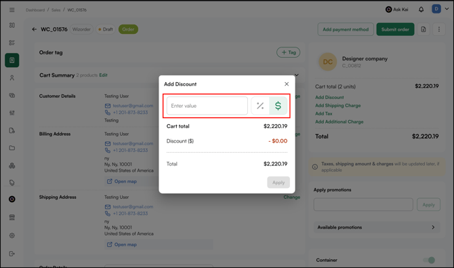Open the user profile dropdown arrow
The height and width of the screenshot is (268, 454).
tap(447, 9)
